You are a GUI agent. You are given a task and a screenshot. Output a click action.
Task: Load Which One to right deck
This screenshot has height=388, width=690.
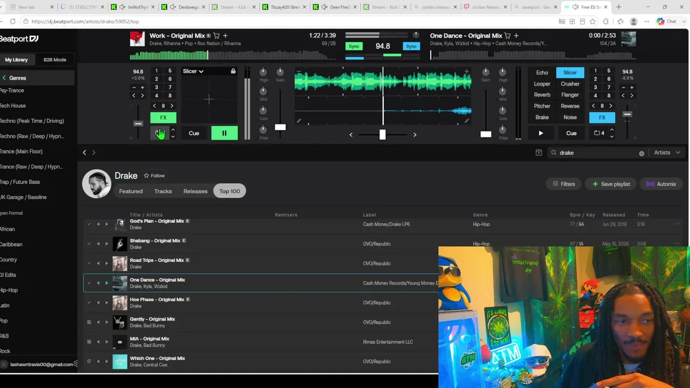pyautogui.click(x=107, y=362)
